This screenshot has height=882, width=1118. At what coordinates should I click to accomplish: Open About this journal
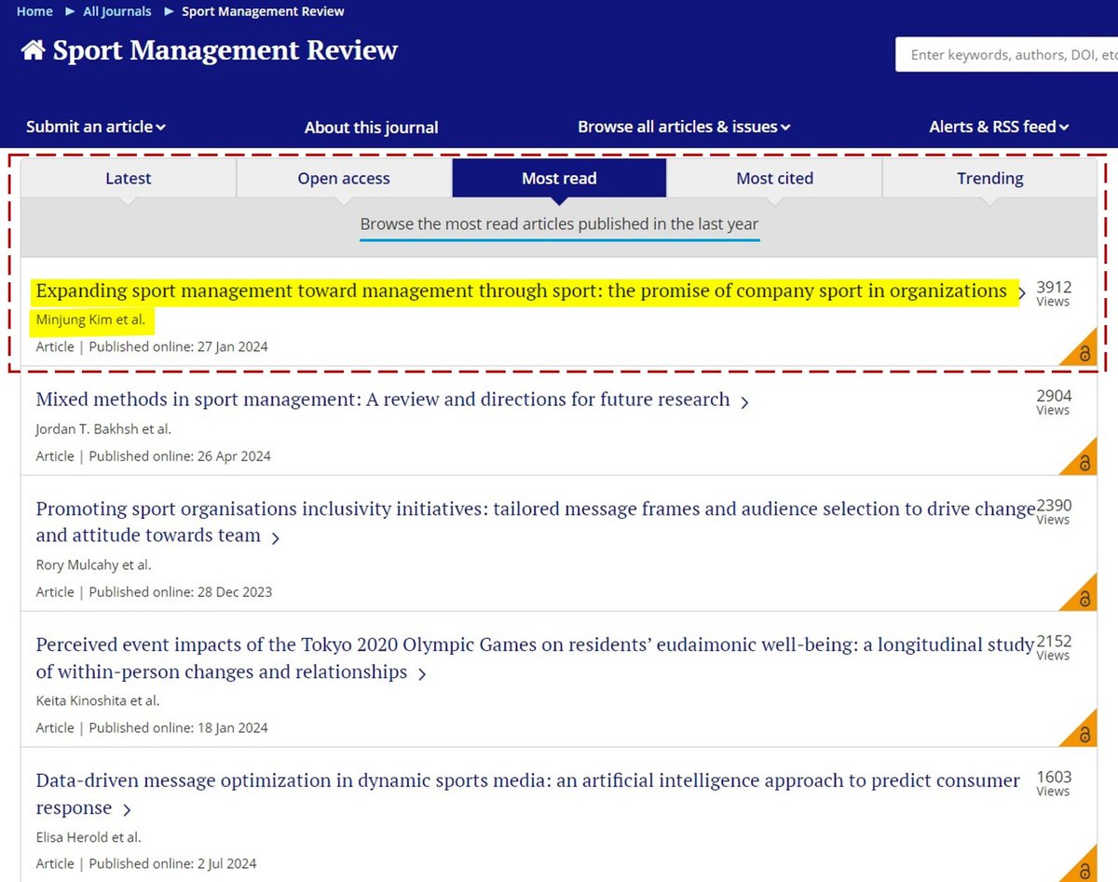(x=371, y=128)
